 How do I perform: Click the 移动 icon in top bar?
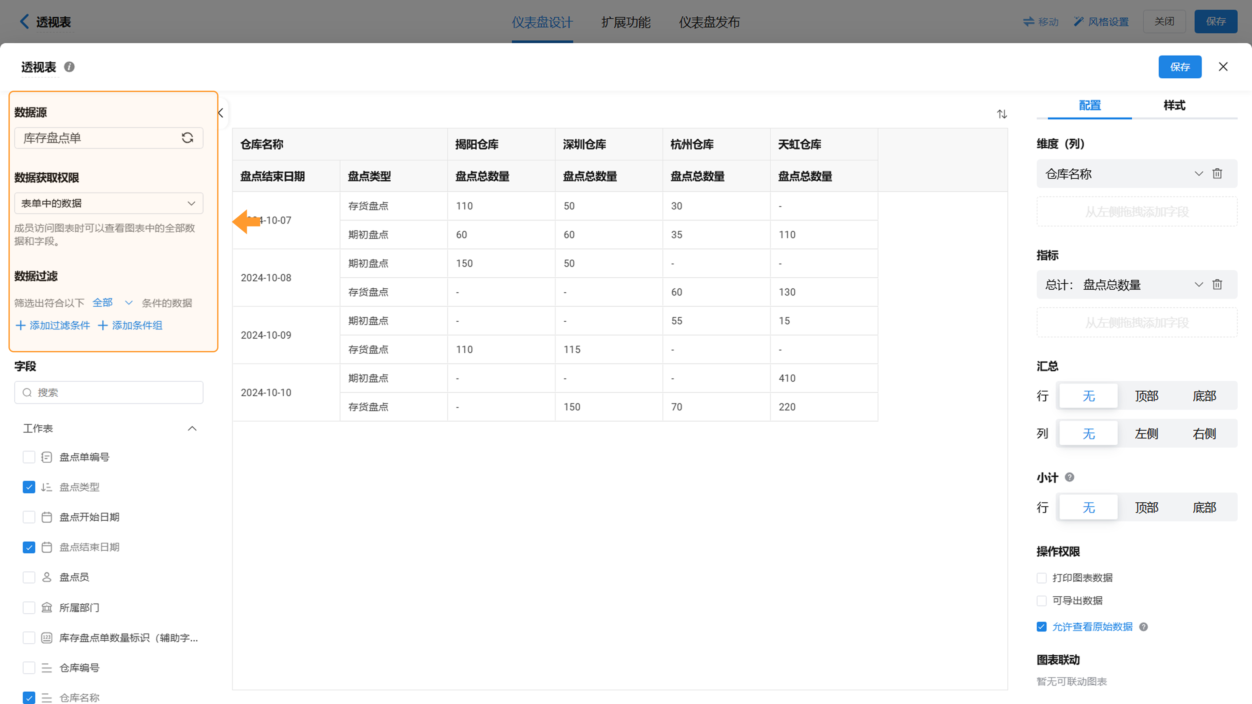1028,22
